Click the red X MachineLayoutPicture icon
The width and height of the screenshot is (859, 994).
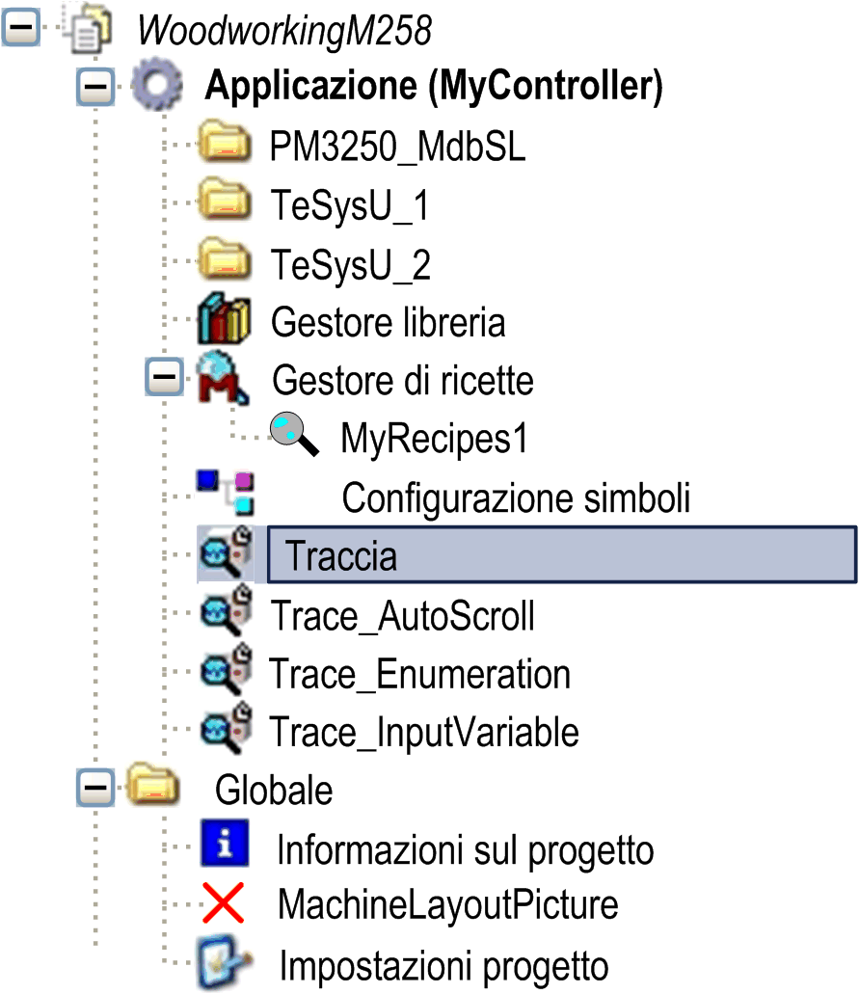tap(223, 902)
